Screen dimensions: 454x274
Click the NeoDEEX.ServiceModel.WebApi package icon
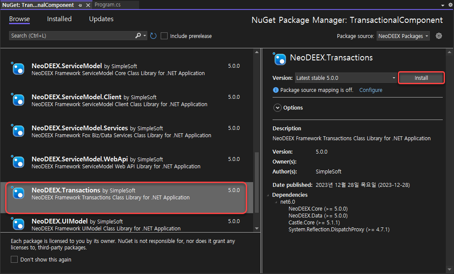(x=18, y=162)
